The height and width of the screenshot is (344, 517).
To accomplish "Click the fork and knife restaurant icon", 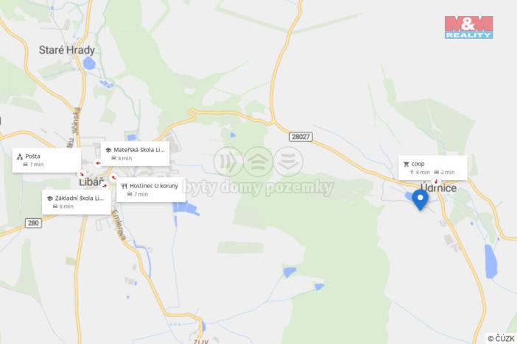I will [124, 186].
